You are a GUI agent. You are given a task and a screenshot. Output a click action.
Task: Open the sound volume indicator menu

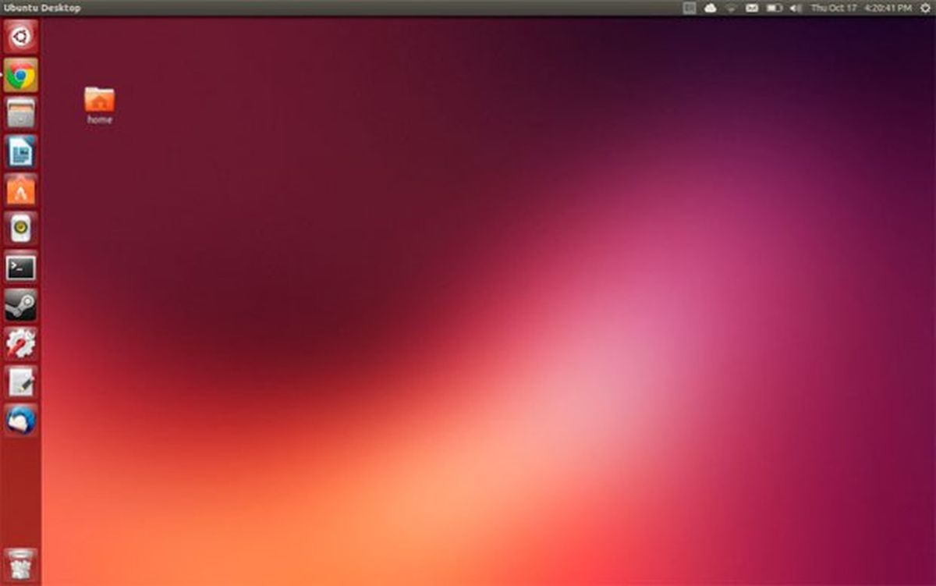796,8
